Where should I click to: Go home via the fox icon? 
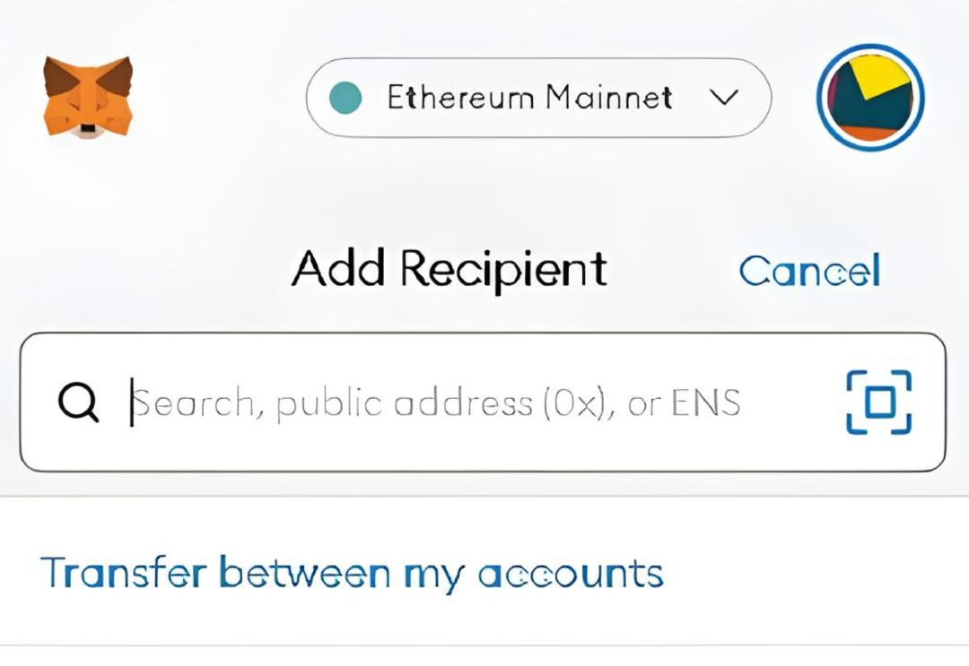[88, 96]
